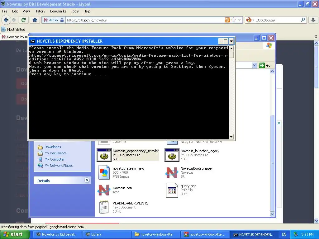The height and width of the screenshot is (239, 319).
Task: Reload the page in Mypal
Action: [x=24, y=20]
